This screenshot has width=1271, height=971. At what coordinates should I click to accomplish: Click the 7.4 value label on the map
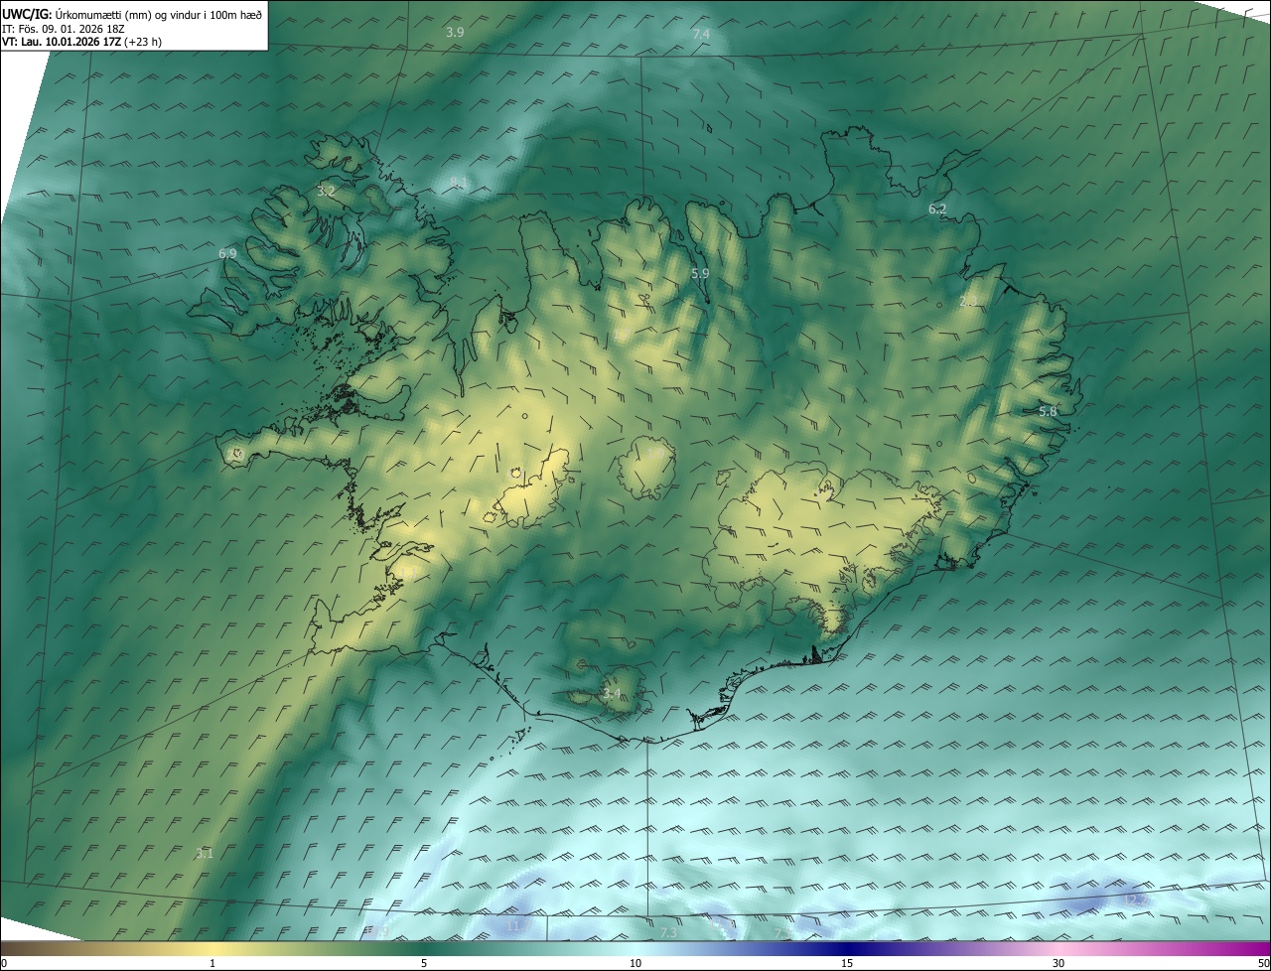click(x=701, y=35)
